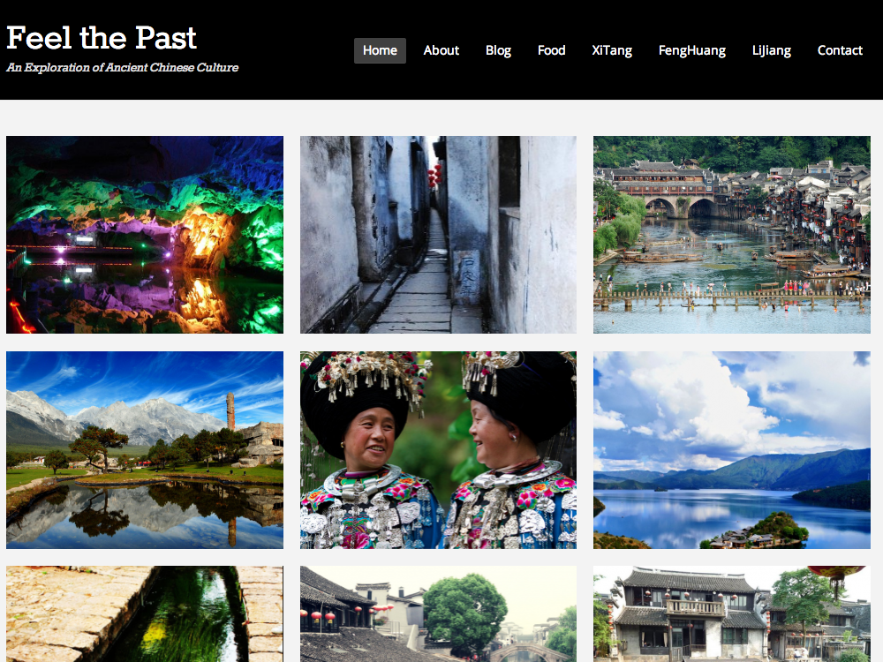
Task: Click the Contact link in navigation
Action: 840,50
